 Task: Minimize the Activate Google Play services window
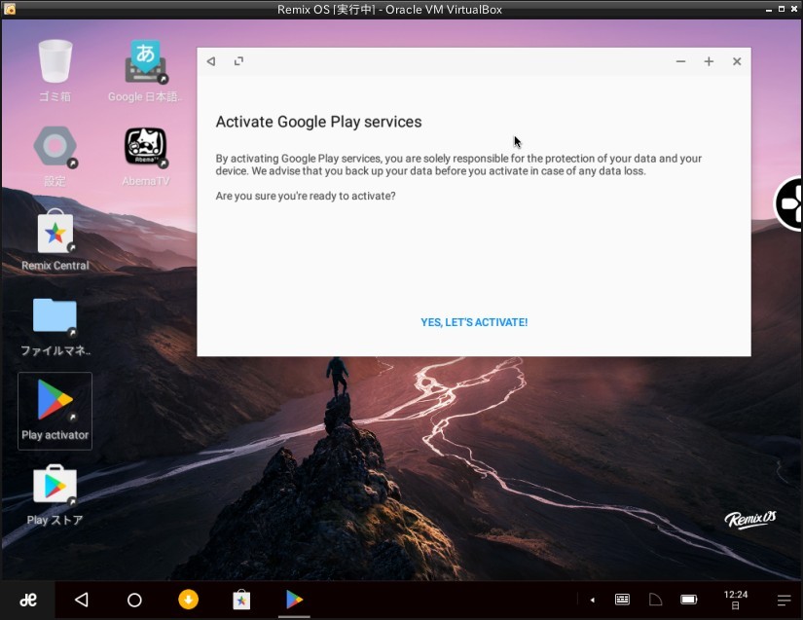(680, 61)
